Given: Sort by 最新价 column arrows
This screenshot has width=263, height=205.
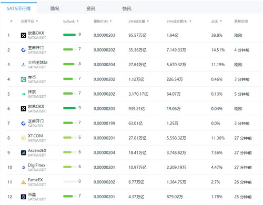Looking at the screenshot, I should pyautogui.click(x=110, y=21).
